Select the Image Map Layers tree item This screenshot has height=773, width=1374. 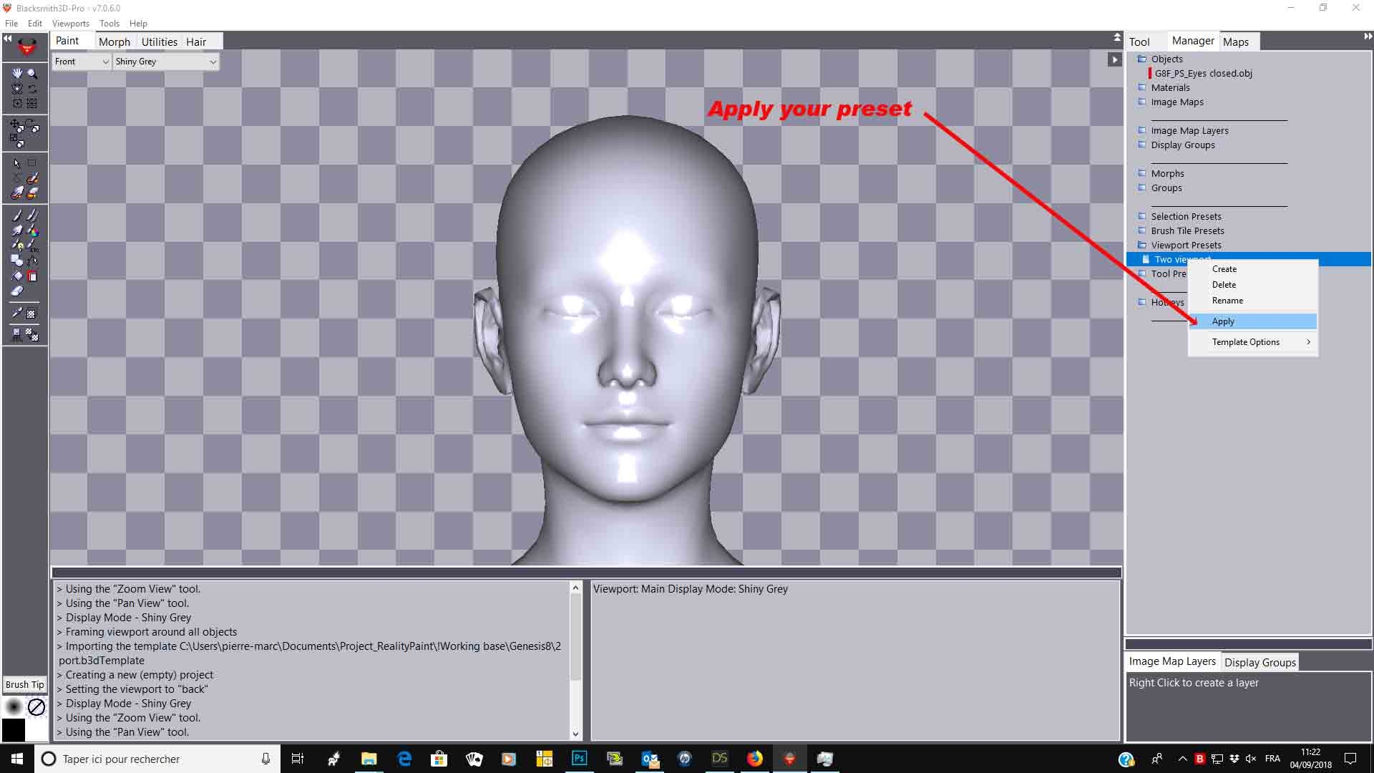tap(1189, 130)
